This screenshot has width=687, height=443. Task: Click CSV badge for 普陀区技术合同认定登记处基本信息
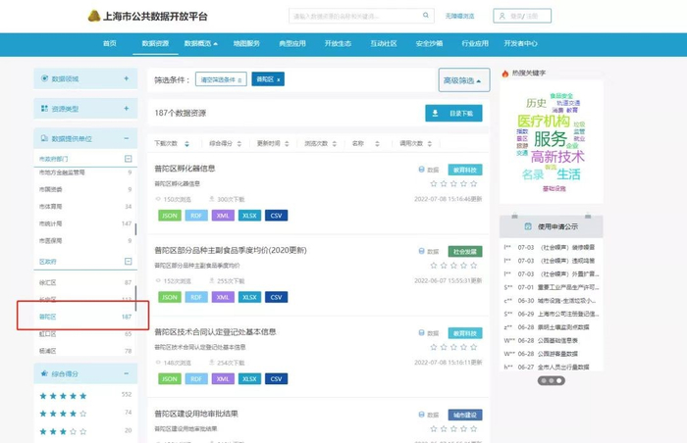pos(277,378)
